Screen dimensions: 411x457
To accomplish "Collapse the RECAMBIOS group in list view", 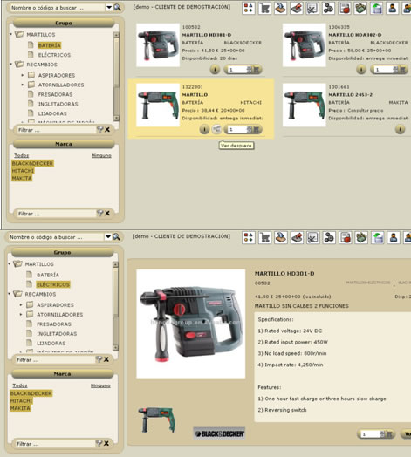I will (10, 64).
